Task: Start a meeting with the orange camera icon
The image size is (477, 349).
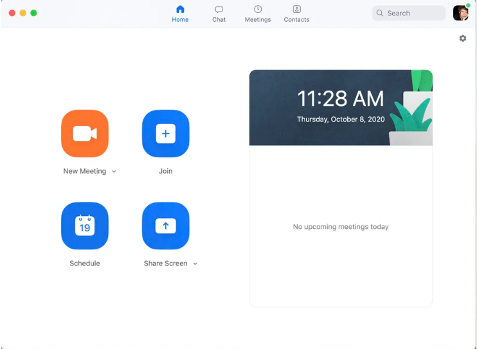Action: pyautogui.click(x=84, y=134)
